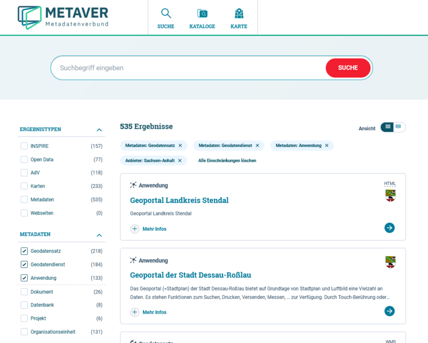
Task: Open the METAVER logo home link
Action: pos(63,17)
